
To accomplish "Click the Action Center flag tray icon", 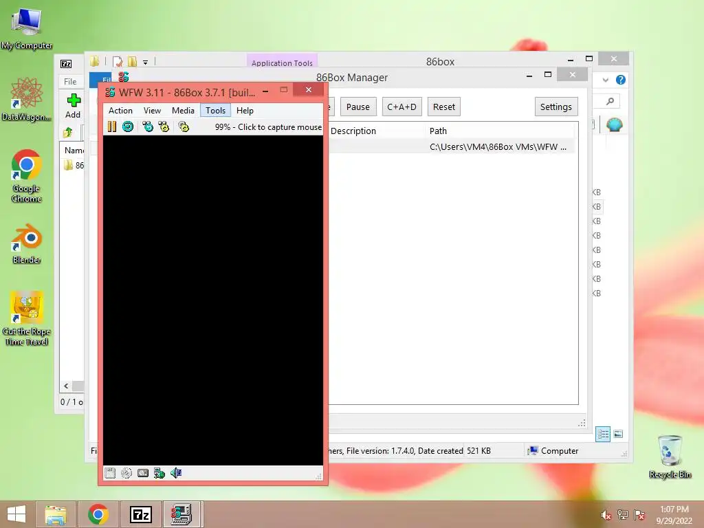I will point(639,514).
